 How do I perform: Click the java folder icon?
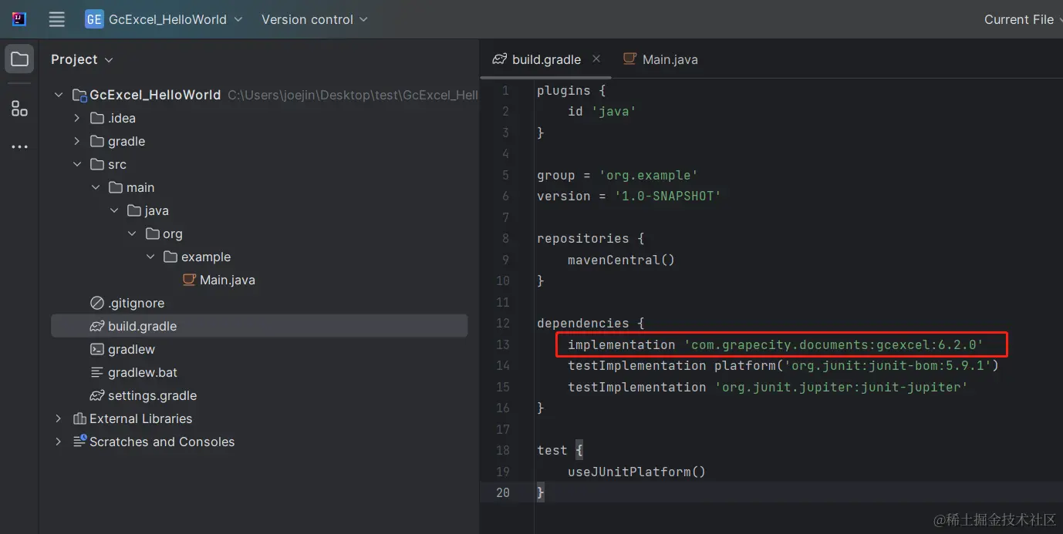click(x=134, y=210)
